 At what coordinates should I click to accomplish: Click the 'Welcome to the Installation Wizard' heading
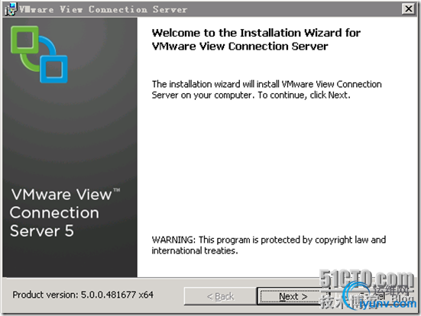tap(256, 40)
